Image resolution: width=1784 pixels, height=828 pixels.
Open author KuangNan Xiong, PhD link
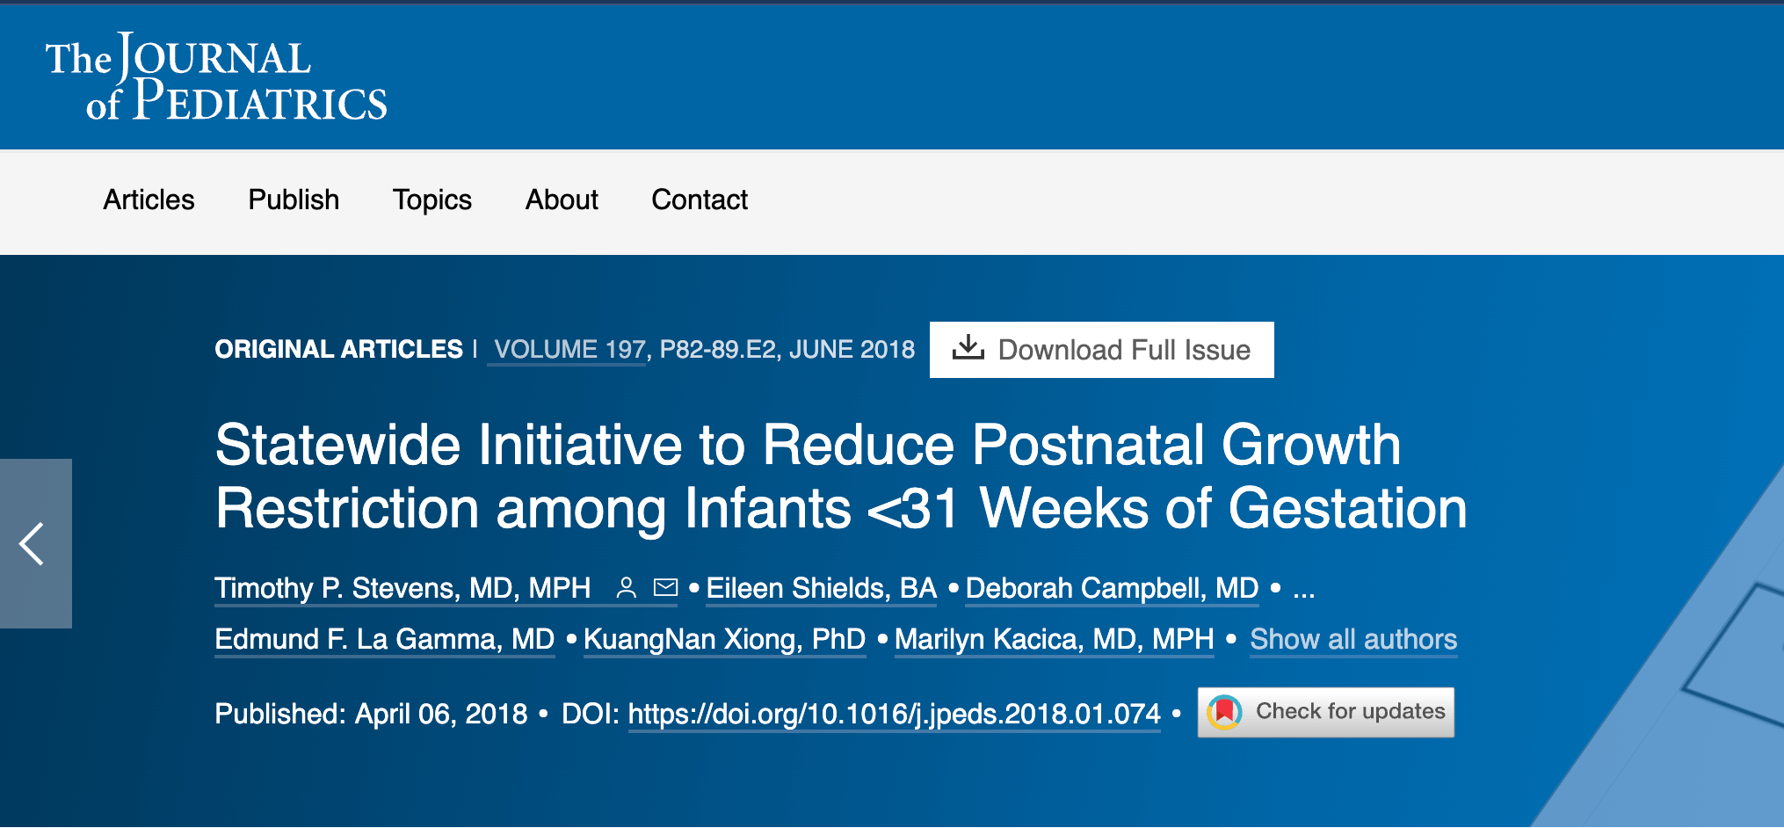tap(724, 639)
